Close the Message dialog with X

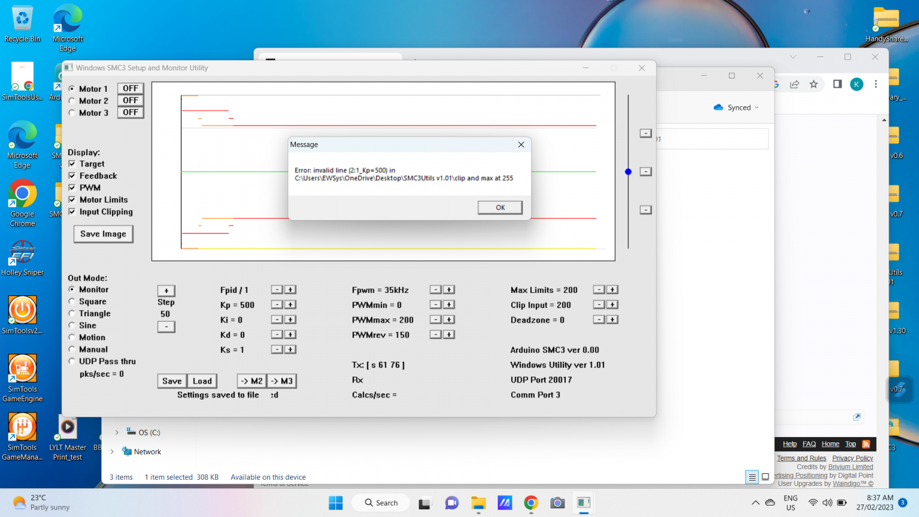[x=521, y=145]
